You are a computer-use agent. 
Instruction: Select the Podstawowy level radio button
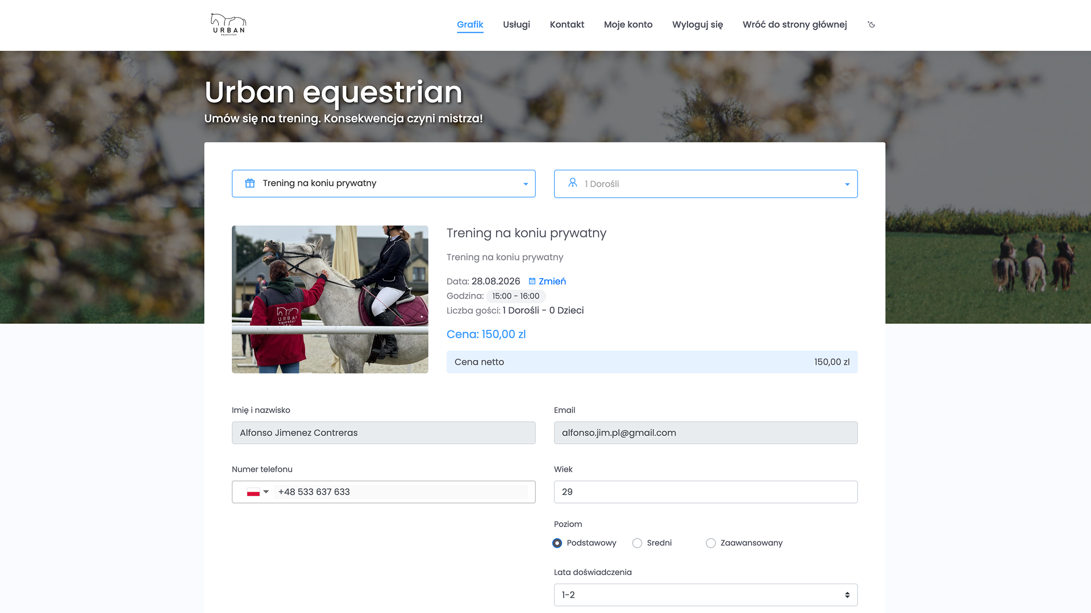click(557, 543)
